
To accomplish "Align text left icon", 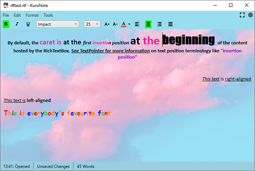I will (137, 24).
